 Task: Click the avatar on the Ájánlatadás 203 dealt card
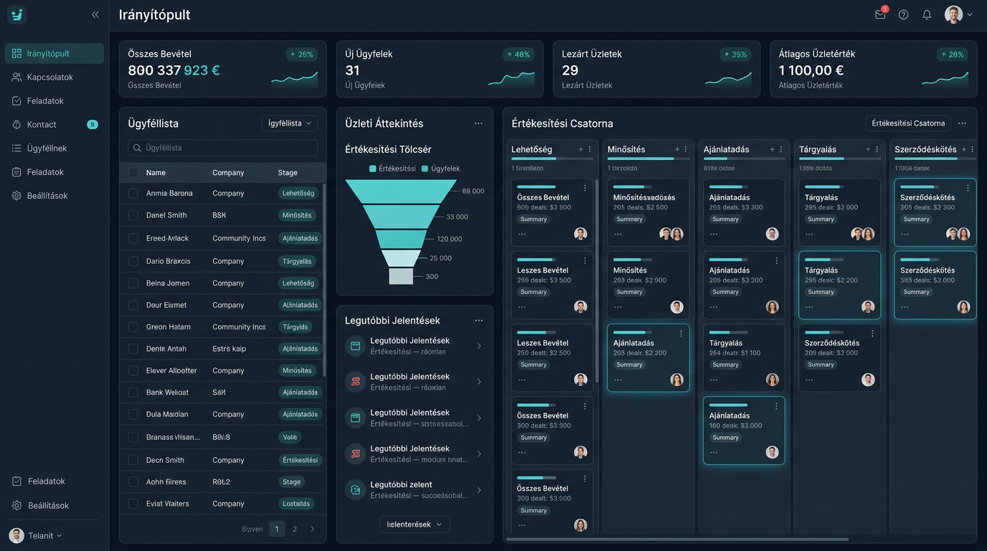[676, 380]
